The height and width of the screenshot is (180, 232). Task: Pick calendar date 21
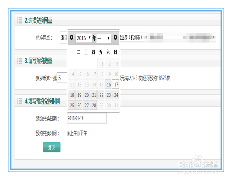point(94,95)
